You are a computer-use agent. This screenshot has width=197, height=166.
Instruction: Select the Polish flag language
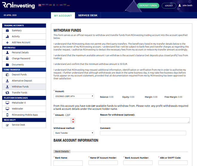43,5
